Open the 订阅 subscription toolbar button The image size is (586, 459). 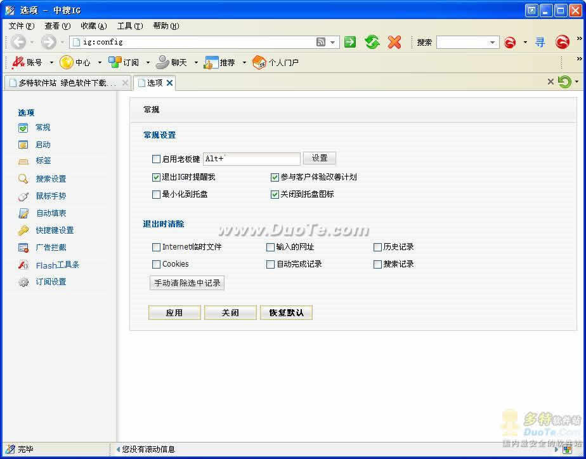[124, 62]
